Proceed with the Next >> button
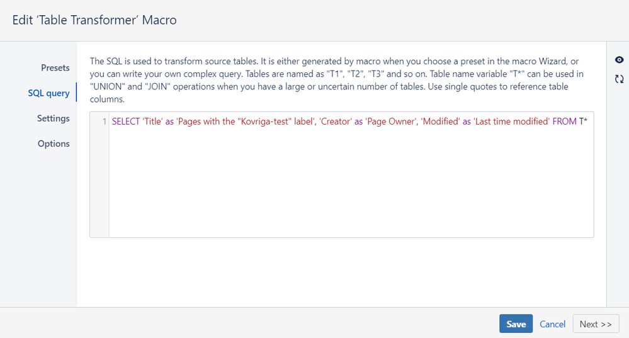Viewport: 629px width, 338px height. point(595,324)
